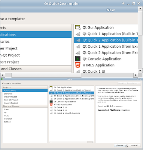Click Qt Gui Application icon in QtQuick2example view
This screenshot has width=143, height=150.
coord(78,27)
